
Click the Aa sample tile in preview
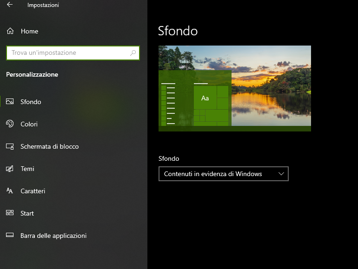tap(205, 98)
